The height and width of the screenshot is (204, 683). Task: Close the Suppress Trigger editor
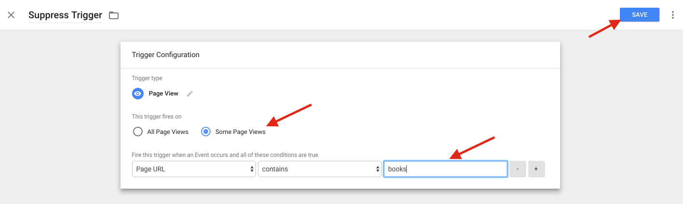(11, 15)
